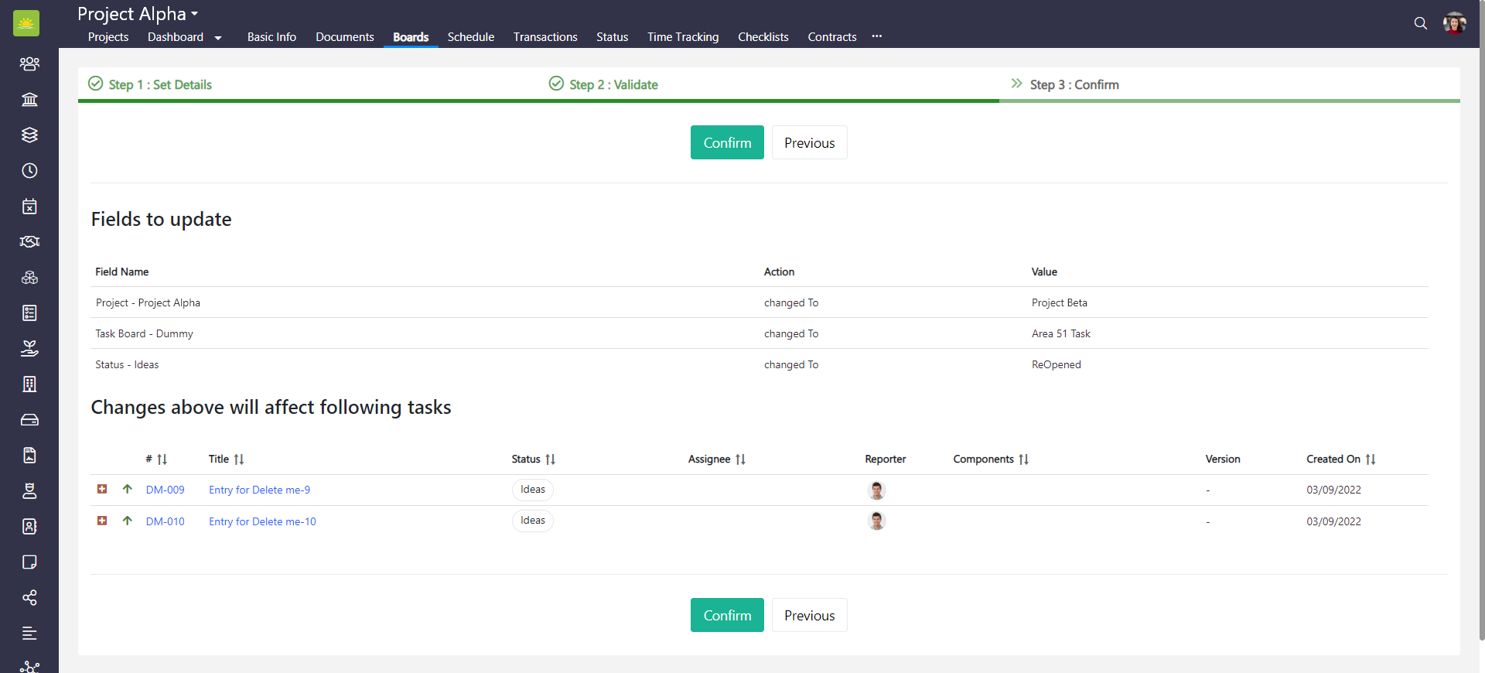
Task: Switch to the Time Tracking tab
Action: (682, 37)
